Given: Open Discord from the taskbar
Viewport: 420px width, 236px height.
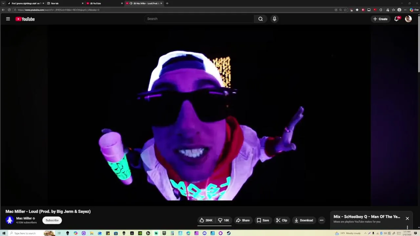Looking at the screenshot, I should pyautogui.click(x=204, y=233).
